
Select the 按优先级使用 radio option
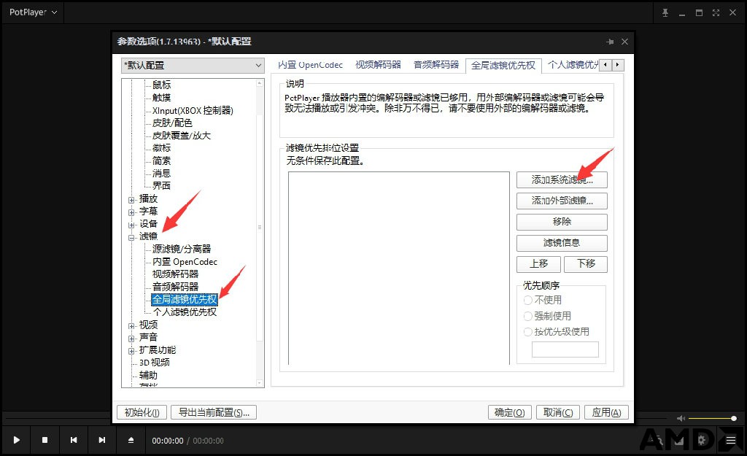(x=528, y=332)
